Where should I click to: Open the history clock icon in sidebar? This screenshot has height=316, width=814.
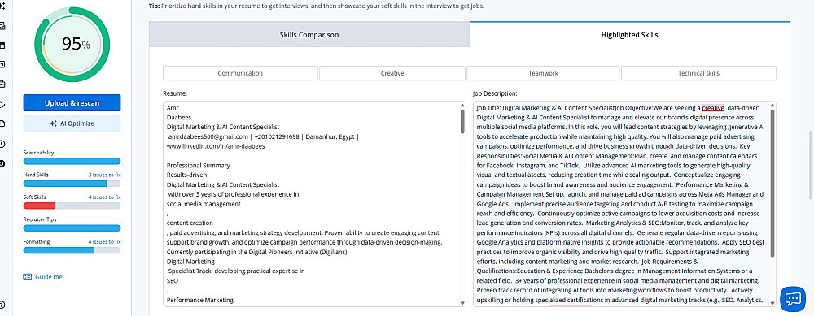pos(2,144)
